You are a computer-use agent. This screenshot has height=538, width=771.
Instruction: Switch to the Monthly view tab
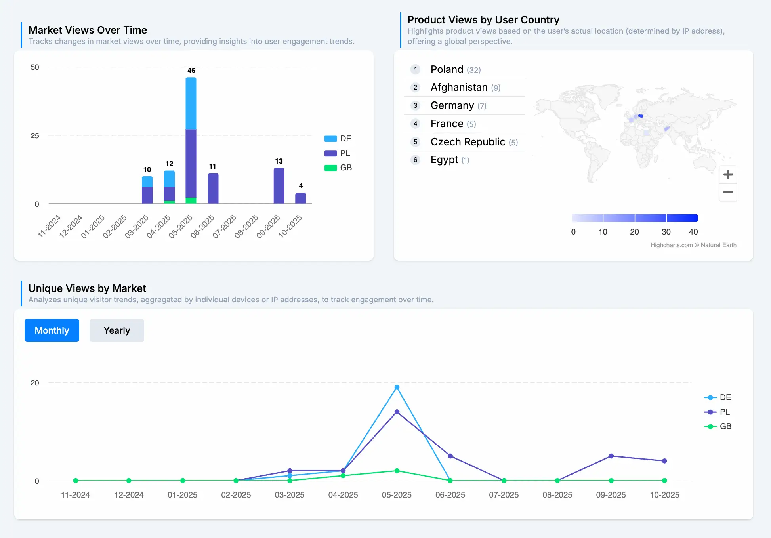click(52, 330)
